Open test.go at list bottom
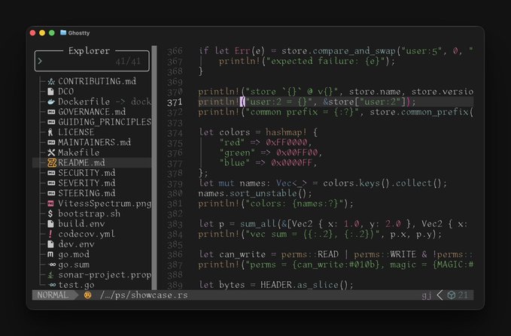The height and width of the screenshot is (336, 511). (x=76, y=285)
